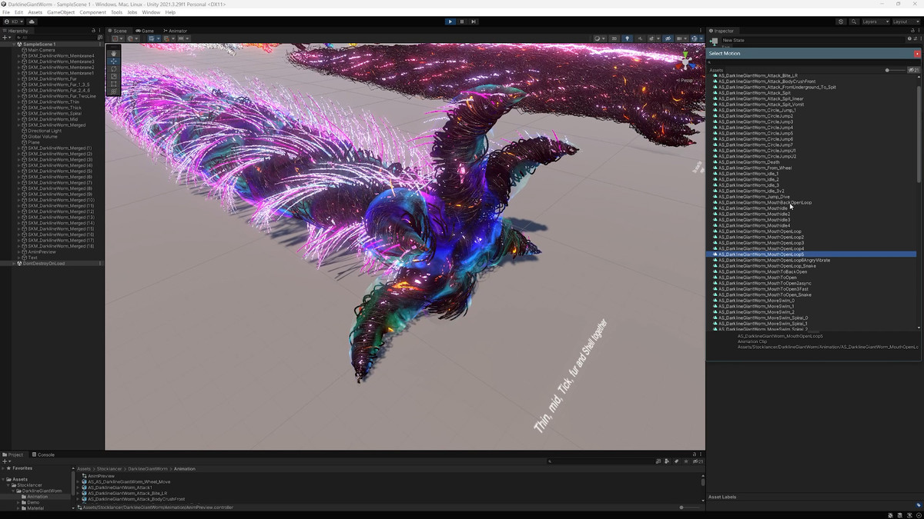Switch to the Animator tab
The height and width of the screenshot is (519, 924).
[x=176, y=31]
